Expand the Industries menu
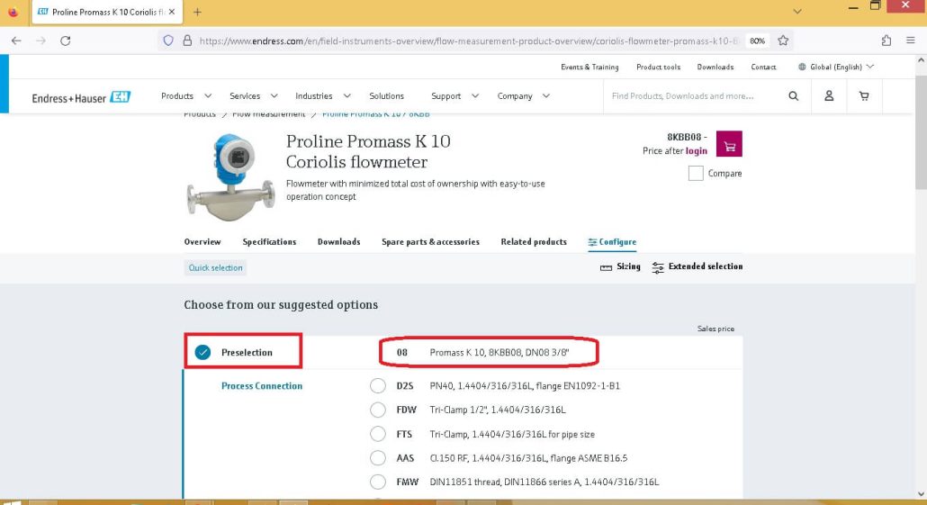This screenshot has height=505, width=927. (x=323, y=95)
